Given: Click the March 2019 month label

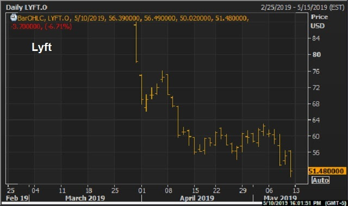Looking at the screenshot, I should [x=85, y=198].
